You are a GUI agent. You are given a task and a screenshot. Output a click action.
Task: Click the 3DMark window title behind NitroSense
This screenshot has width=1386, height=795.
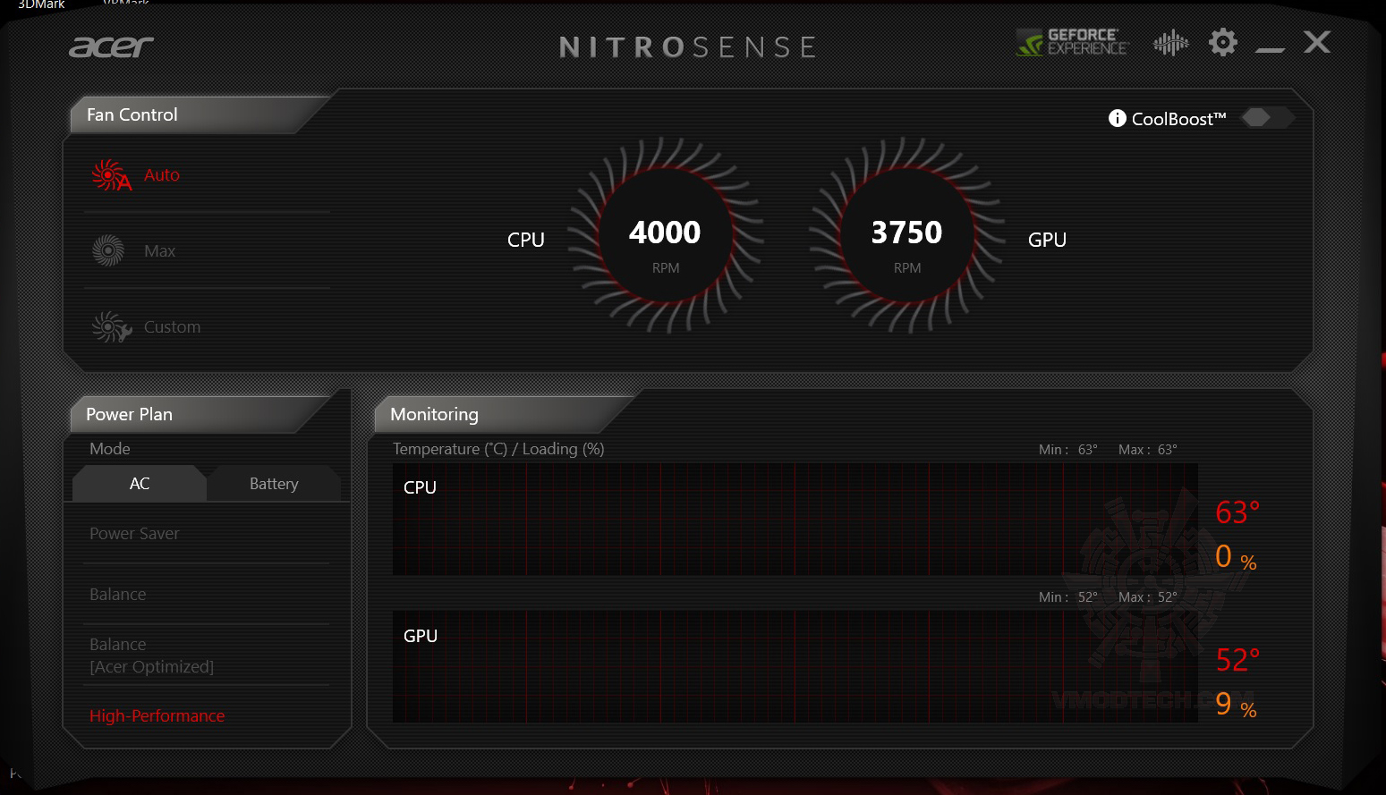pyautogui.click(x=41, y=4)
